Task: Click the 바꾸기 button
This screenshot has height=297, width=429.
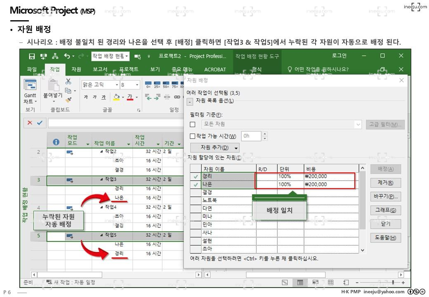Action: (x=386, y=196)
